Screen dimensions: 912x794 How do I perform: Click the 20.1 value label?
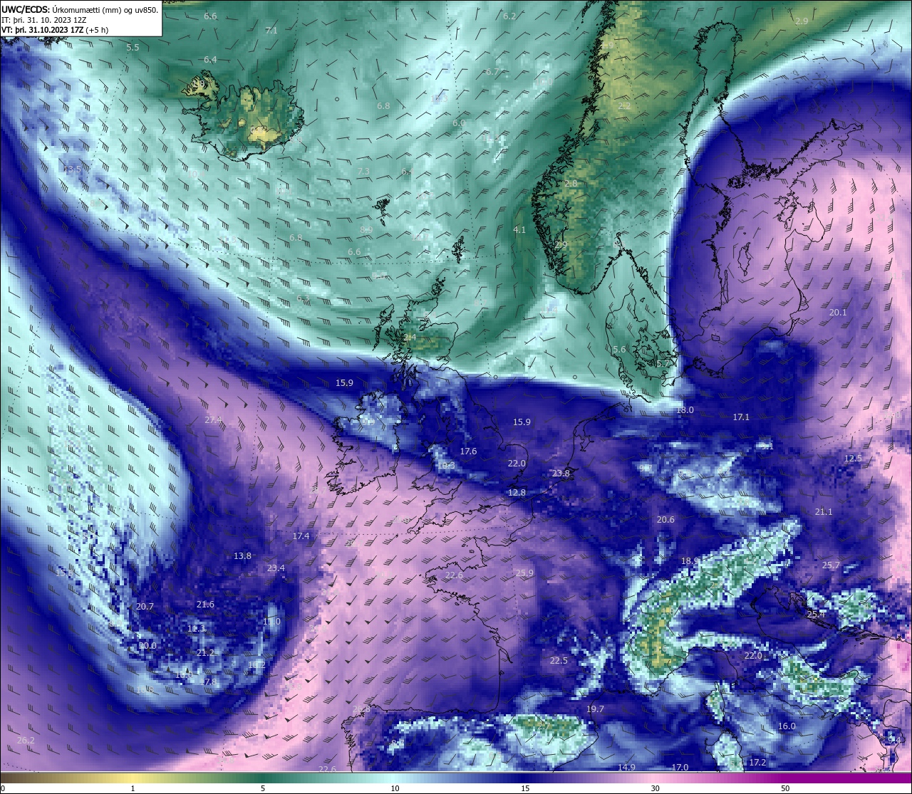pos(838,313)
